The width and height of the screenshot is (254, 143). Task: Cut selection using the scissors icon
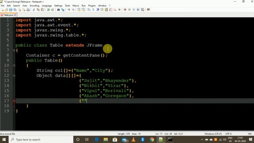[x=34, y=10]
